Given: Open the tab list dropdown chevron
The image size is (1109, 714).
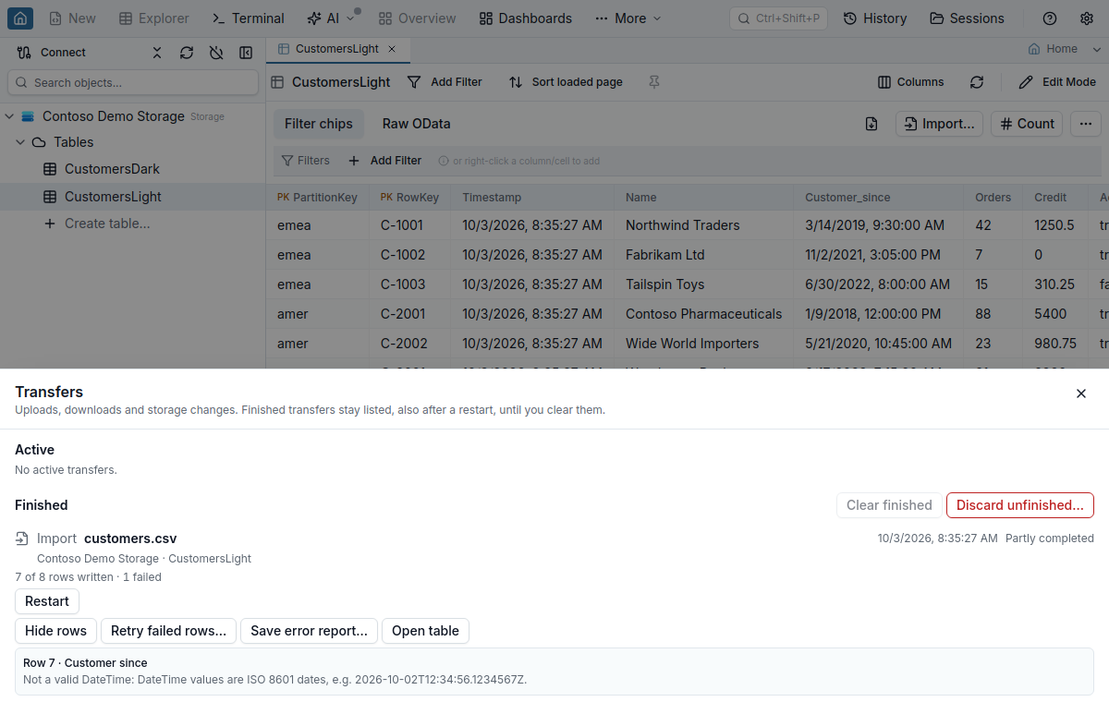Looking at the screenshot, I should pos(1097,49).
